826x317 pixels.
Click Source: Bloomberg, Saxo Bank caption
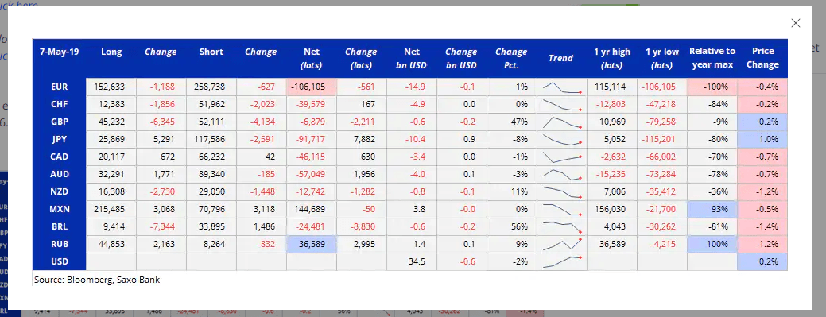pyautogui.click(x=97, y=280)
